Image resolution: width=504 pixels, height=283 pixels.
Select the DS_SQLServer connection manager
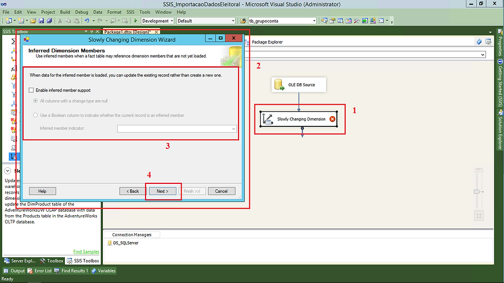123,243
